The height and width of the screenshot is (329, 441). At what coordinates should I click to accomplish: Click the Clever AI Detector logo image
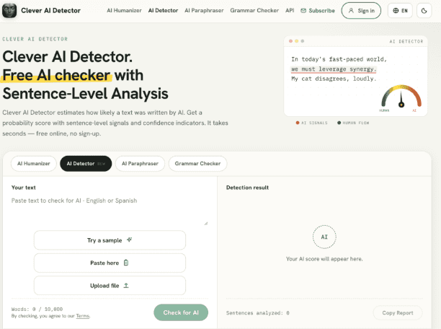(x=9, y=10)
